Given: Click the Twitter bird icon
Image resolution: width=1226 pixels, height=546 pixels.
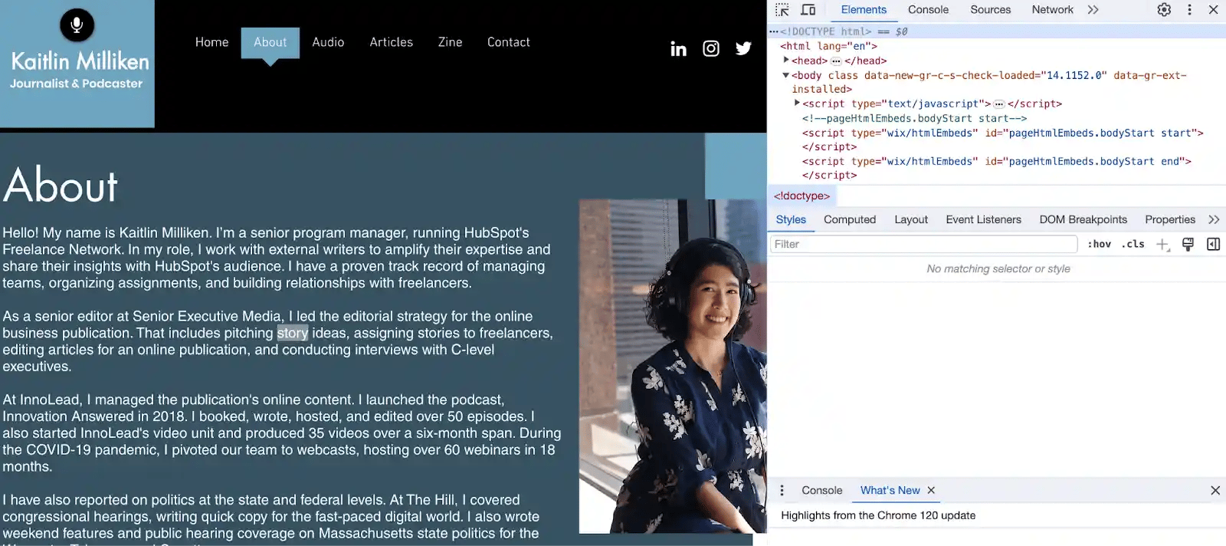Looking at the screenshot, I should click(743, 49).
